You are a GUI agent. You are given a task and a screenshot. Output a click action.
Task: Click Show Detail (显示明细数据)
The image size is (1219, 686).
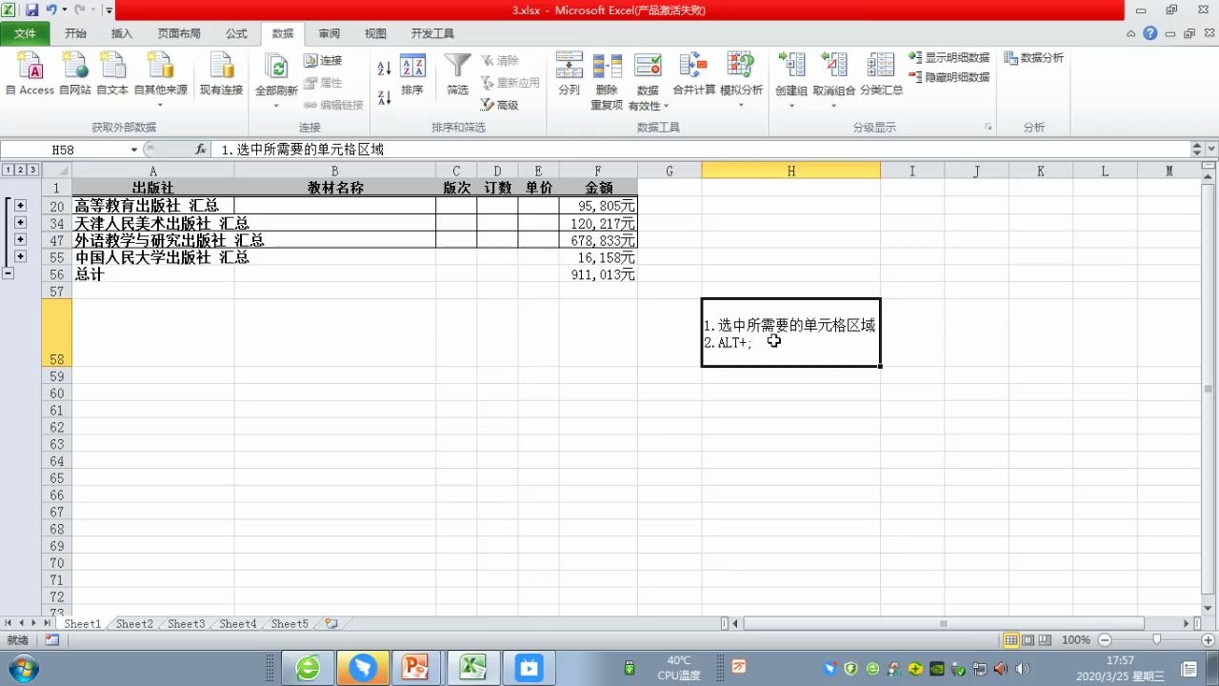[949, 58]
